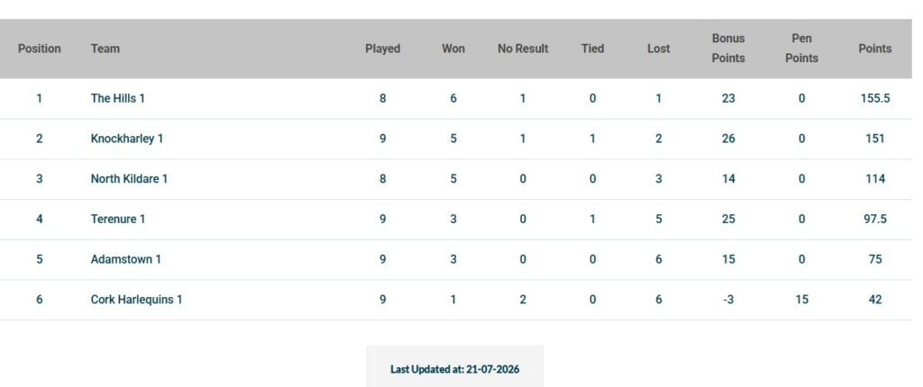This screenshot has width=923, height=387.
Task: Open Cork Harlequins 1 team page
Action: point(137,300)
